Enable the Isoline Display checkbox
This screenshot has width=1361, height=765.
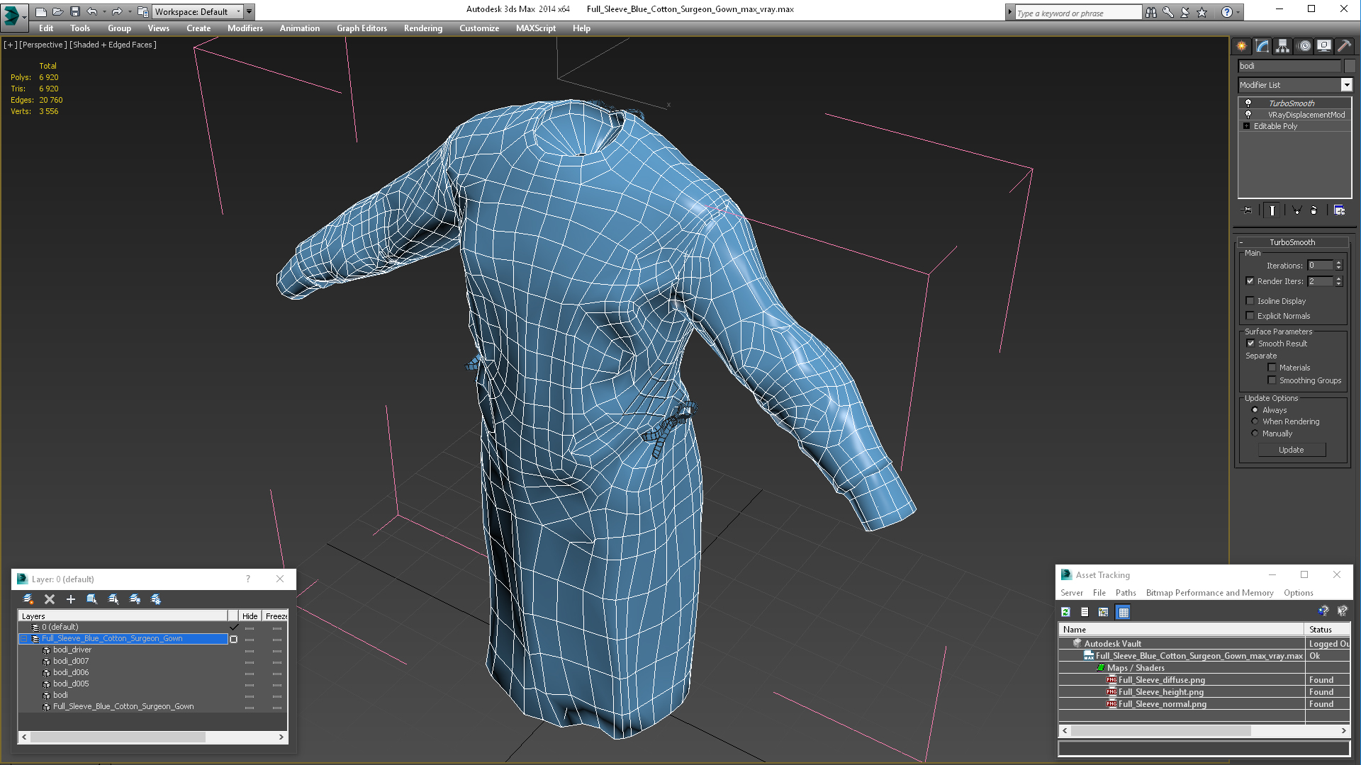tap(1250, 301)
